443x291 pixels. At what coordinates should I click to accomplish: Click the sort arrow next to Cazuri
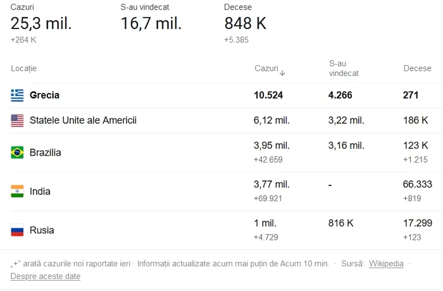(282, 73)
